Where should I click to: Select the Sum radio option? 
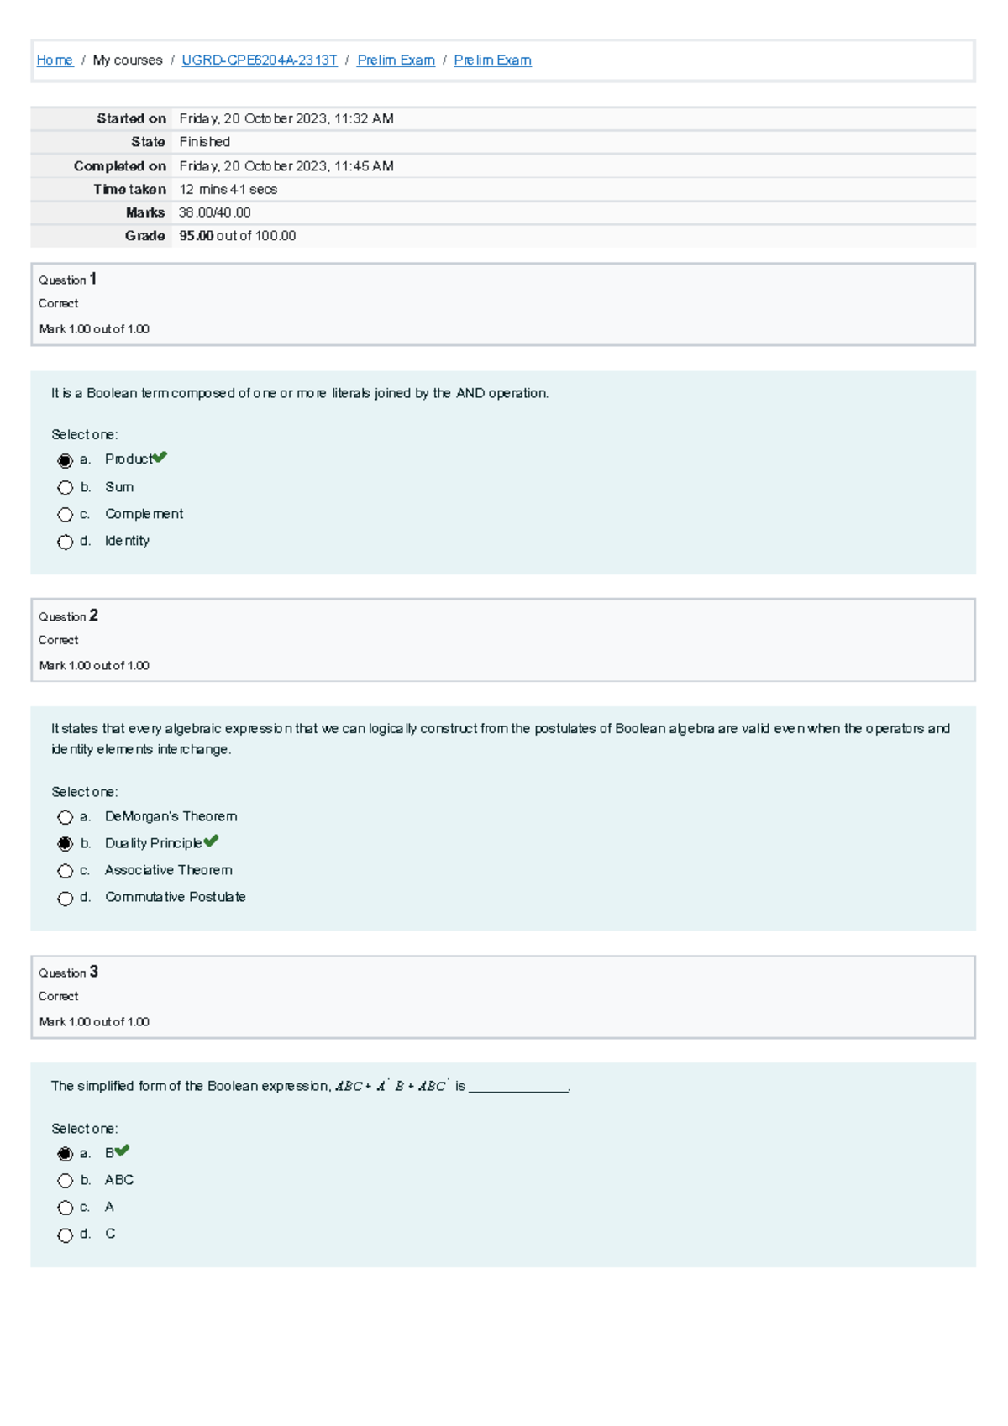point(66,488)
